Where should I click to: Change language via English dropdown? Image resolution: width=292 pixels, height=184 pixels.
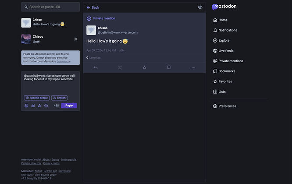[x=59, y=98]
